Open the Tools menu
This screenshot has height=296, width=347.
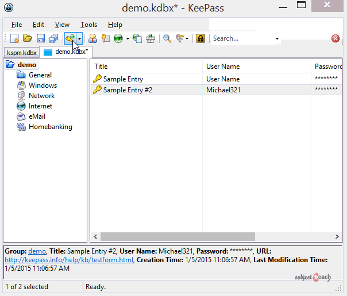pos(88,25)
